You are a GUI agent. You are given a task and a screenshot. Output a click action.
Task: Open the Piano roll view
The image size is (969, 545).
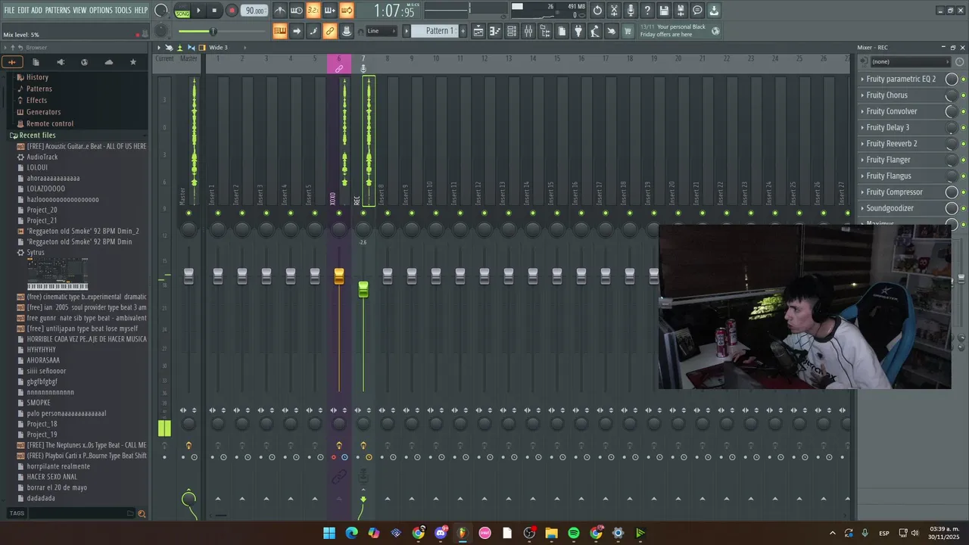click(494, 31)
